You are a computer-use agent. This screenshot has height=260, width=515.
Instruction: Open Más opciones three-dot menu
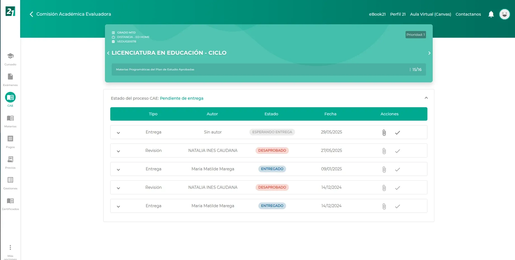coord(10,247)
